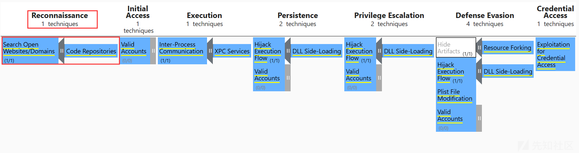Collapse Inter-Process Communication sub-techniques handle
The width and height of the screenshot is (579, 153).
[x=210, y=51]
